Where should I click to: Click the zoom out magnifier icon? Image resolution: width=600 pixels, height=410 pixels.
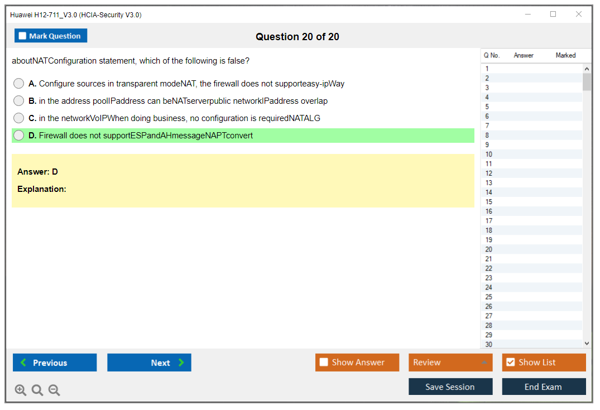54,390
